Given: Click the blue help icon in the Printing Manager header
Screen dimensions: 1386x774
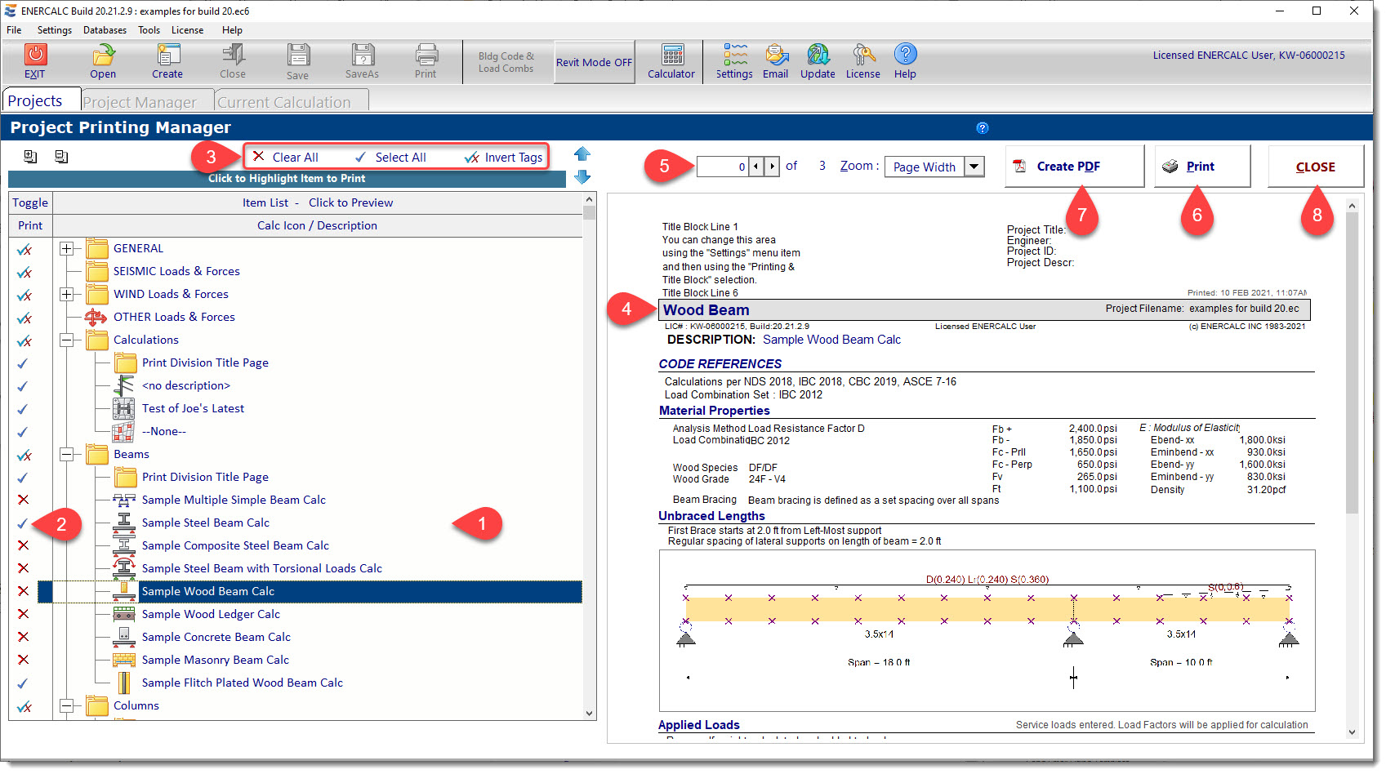Looking at the screenshot, I should [983, 128].
